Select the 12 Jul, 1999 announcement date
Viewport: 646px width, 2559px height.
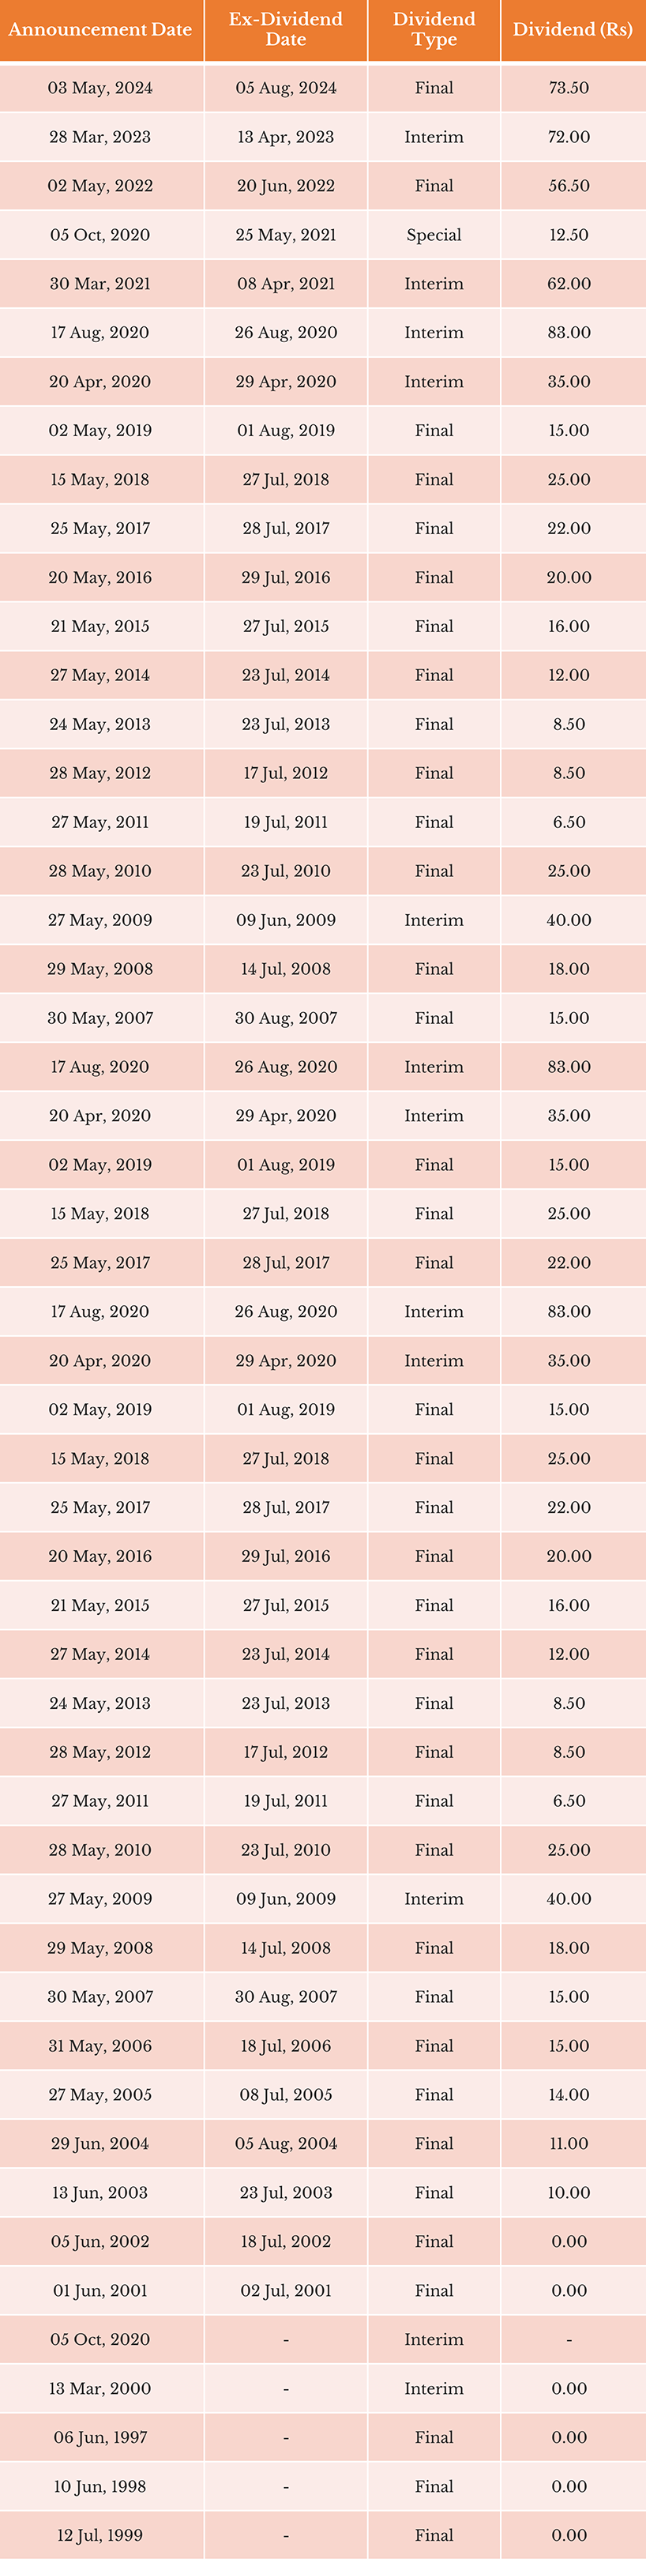click(x=100, y=2535)
